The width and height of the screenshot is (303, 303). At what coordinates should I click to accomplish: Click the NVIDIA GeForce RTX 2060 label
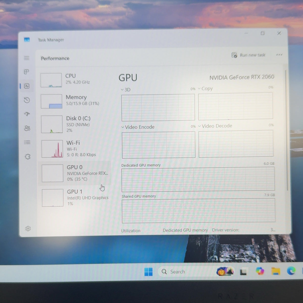click(242, 77)
